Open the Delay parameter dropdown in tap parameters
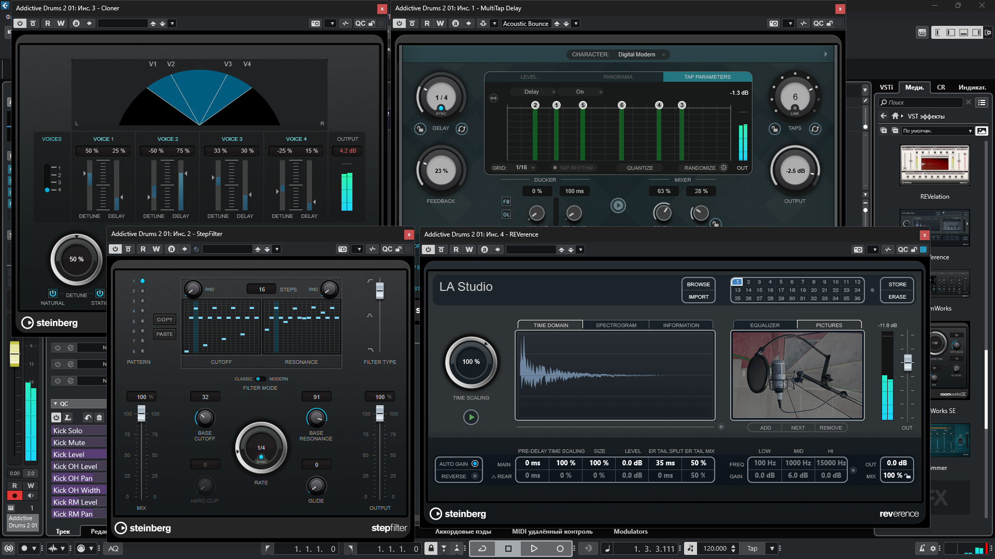Image resolution: width=995 pixels, height=559 pixels. tap(532, 92)
